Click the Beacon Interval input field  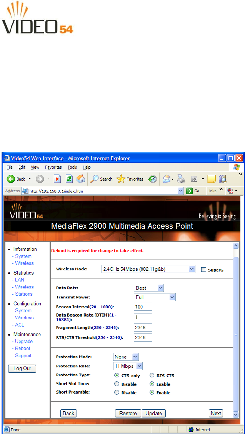click(143, 307)
